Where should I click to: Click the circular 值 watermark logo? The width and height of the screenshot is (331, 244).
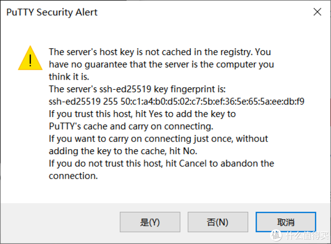276,235
